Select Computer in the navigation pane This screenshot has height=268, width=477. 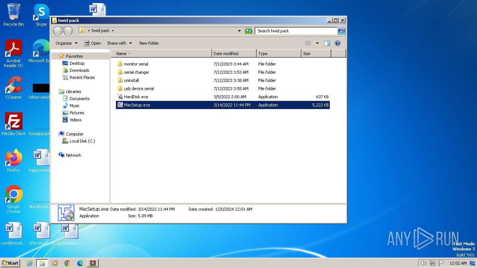coord(75,134)
